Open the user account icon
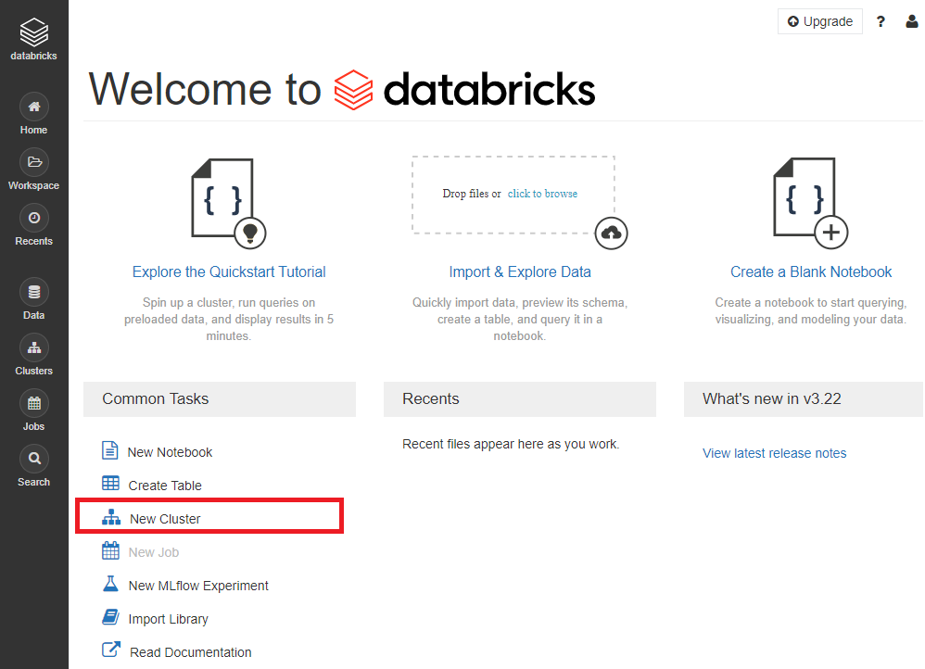The height and width of the screenshot is (669, 925). point(912,22)
